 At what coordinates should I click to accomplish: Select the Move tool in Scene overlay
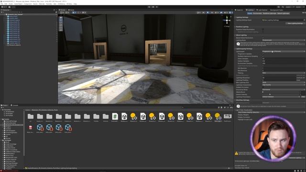pos(61,20)
